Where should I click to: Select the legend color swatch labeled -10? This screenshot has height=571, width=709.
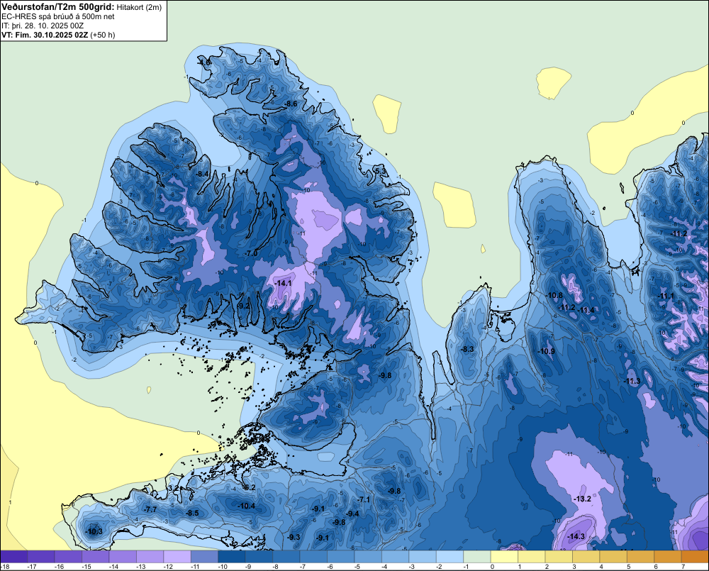click(232, 556)
